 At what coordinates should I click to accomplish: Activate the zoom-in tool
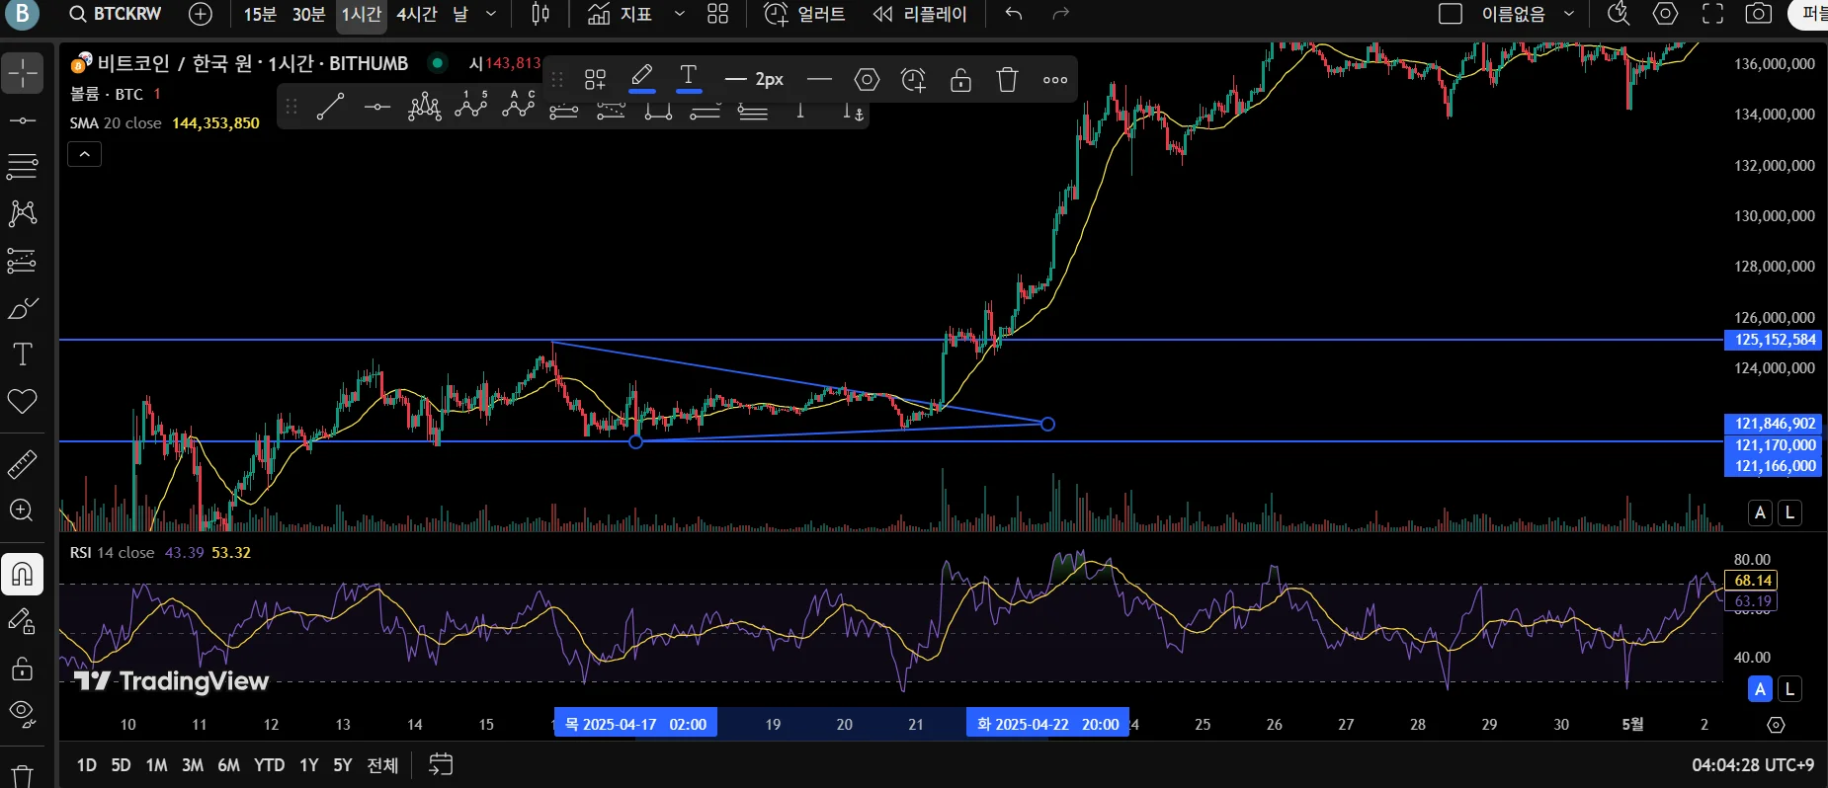[x=22, y=511]
